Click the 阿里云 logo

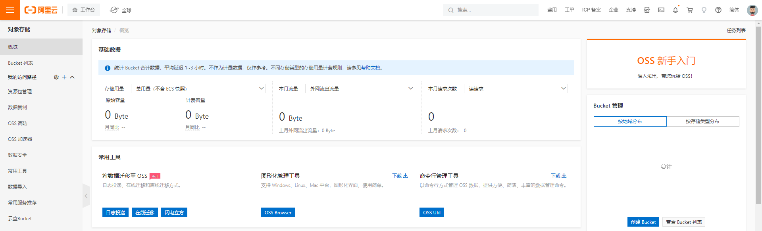(41, 10)
